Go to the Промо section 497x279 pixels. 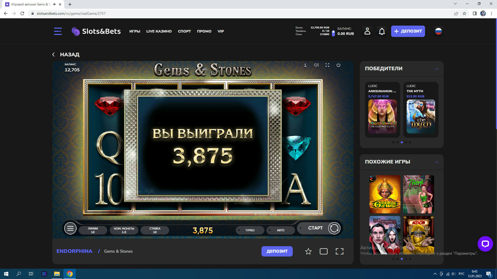204,31
